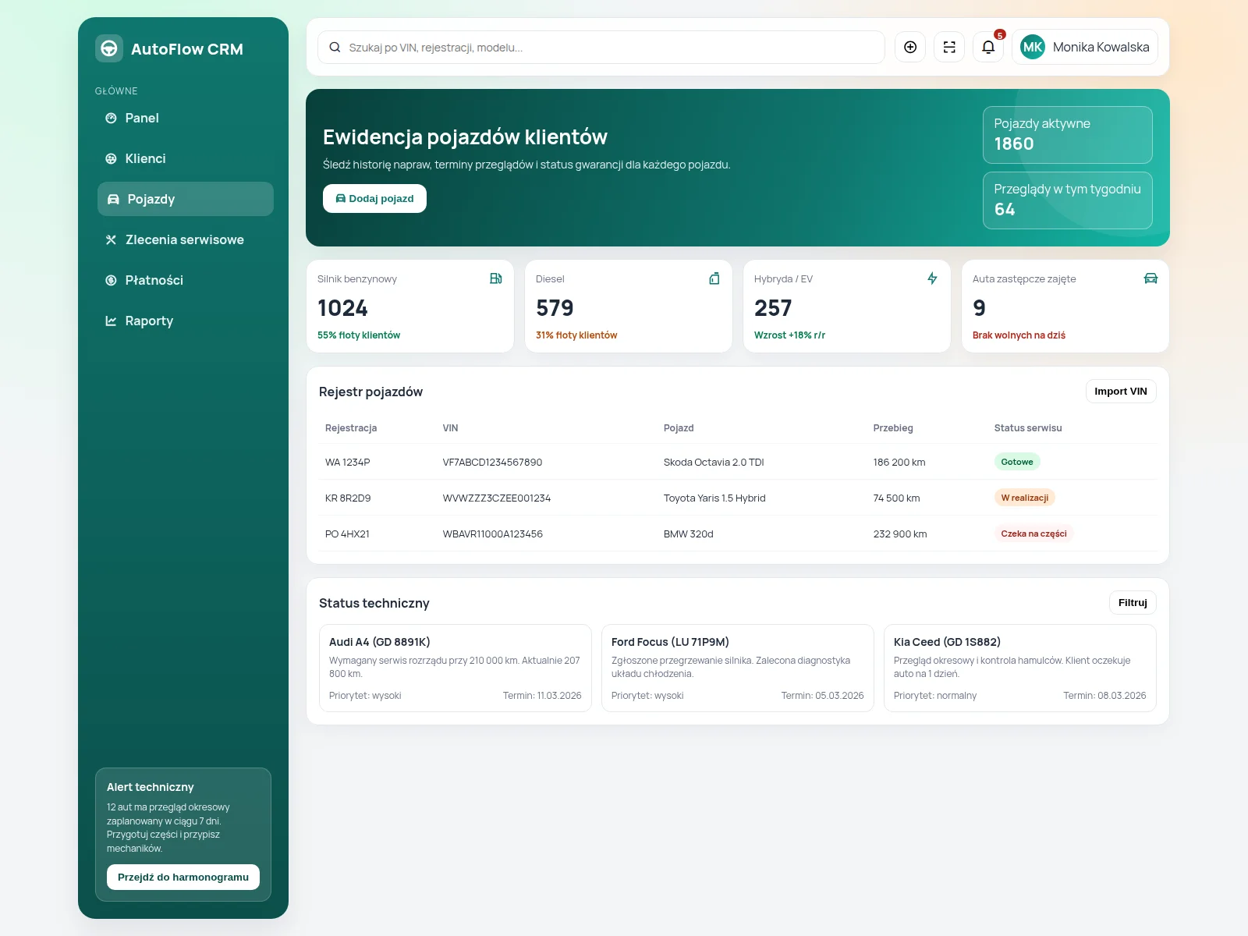Click the Status serwisu column header
Image resolution: width=1248 pixels, height=936 pixels.
(x=1028, y=428)
